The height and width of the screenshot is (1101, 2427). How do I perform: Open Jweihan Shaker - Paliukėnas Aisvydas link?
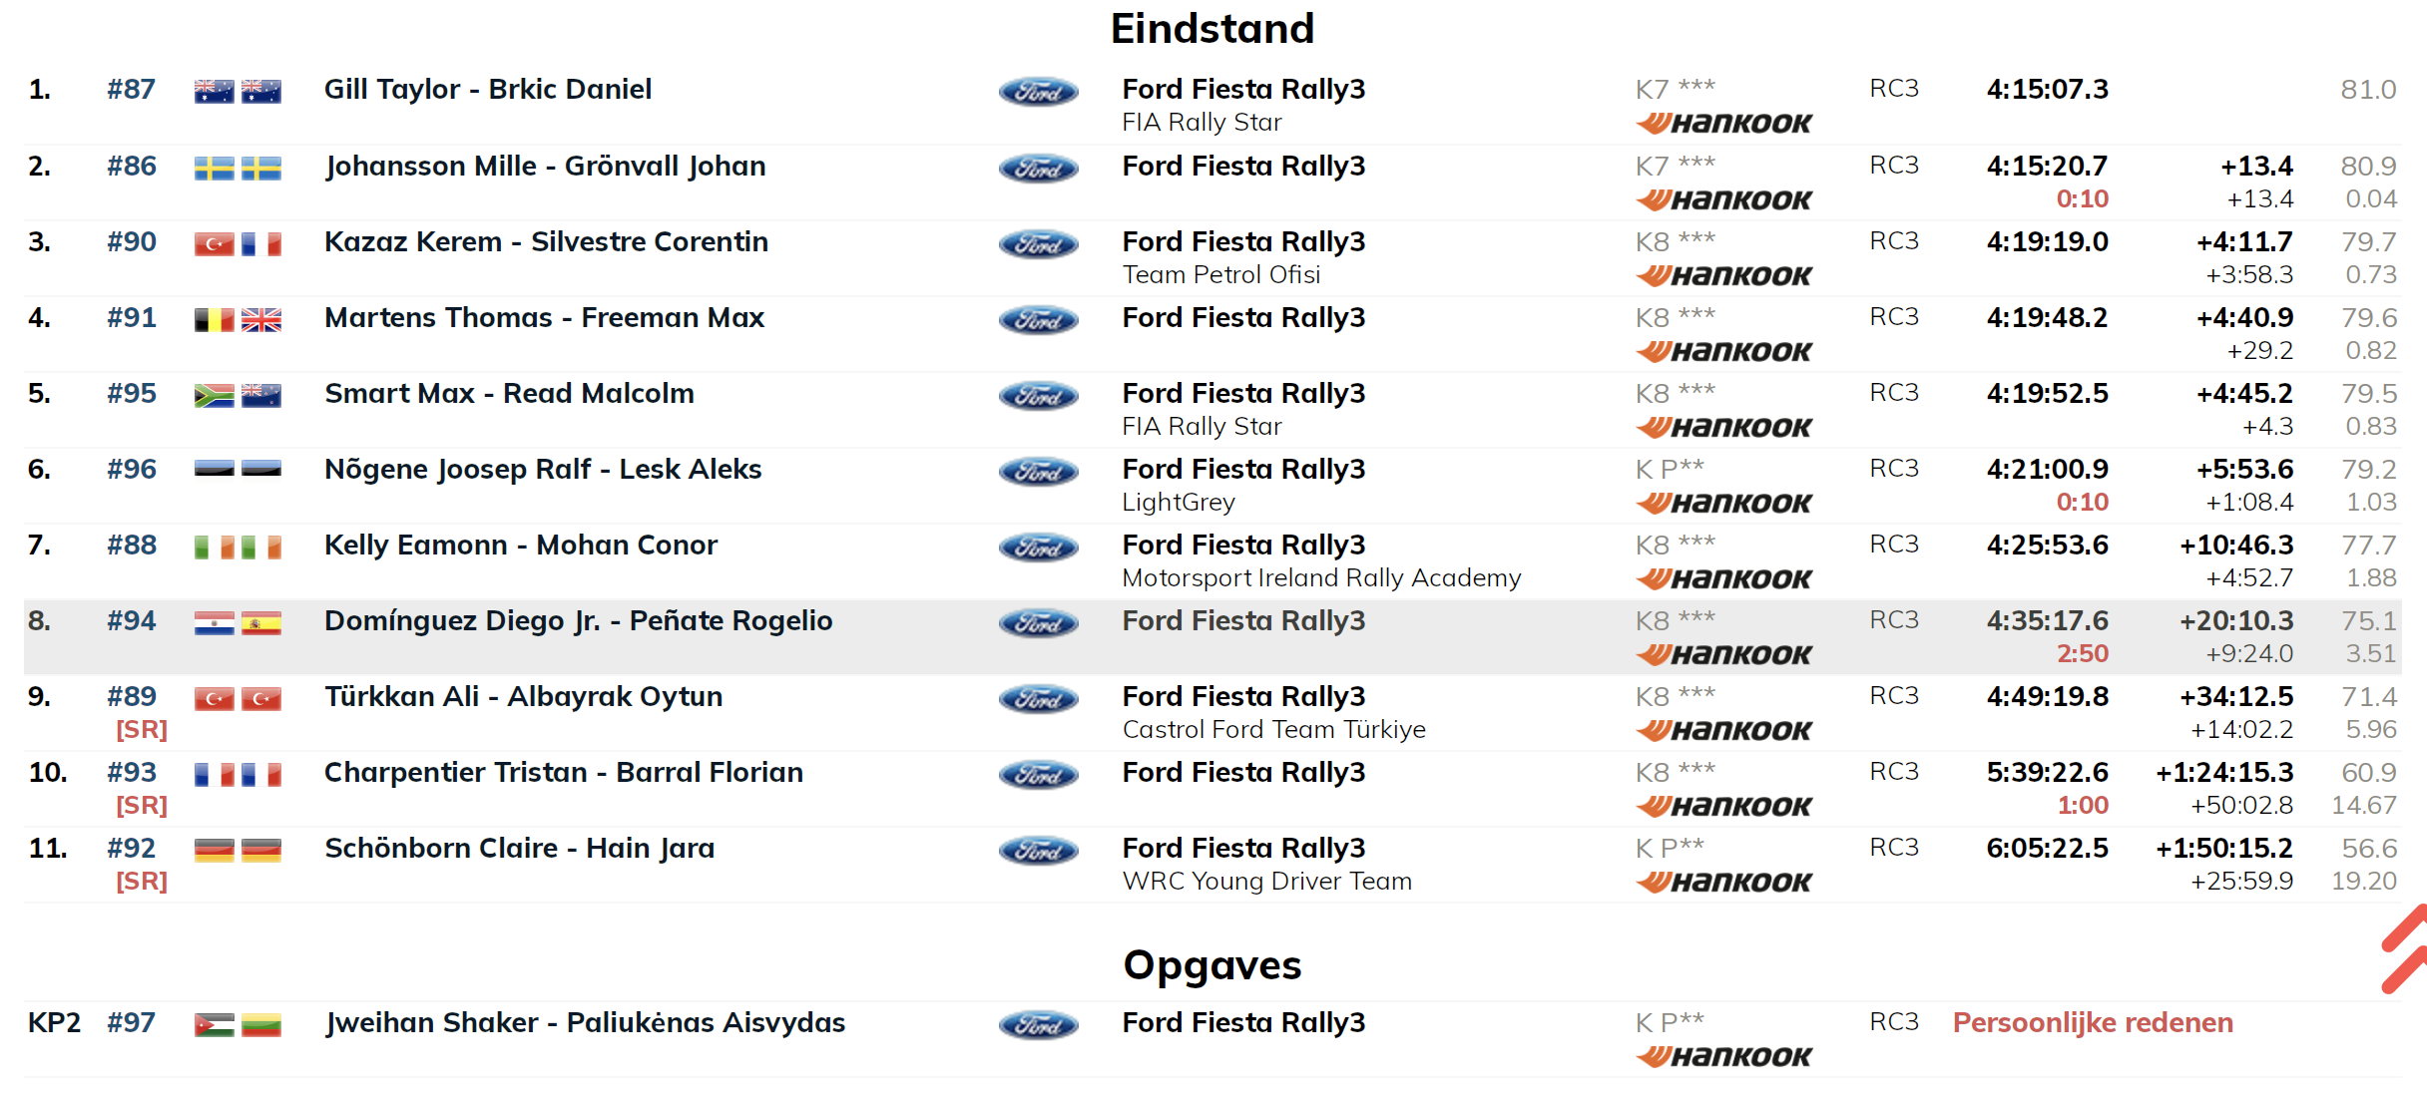(x=585, y=1023)
